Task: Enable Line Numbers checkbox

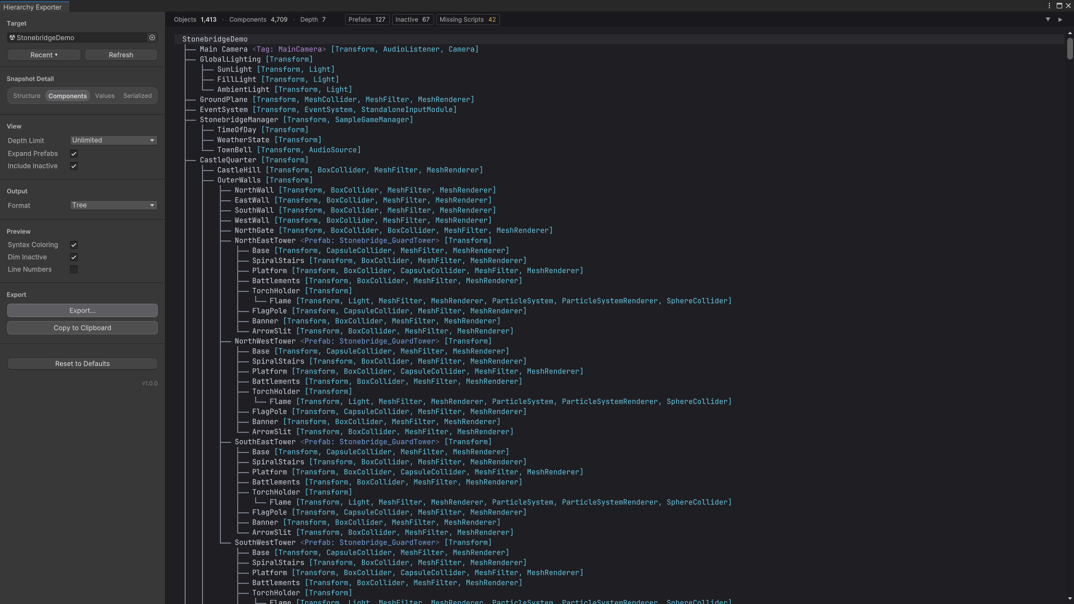Action: tap(74, 270)
